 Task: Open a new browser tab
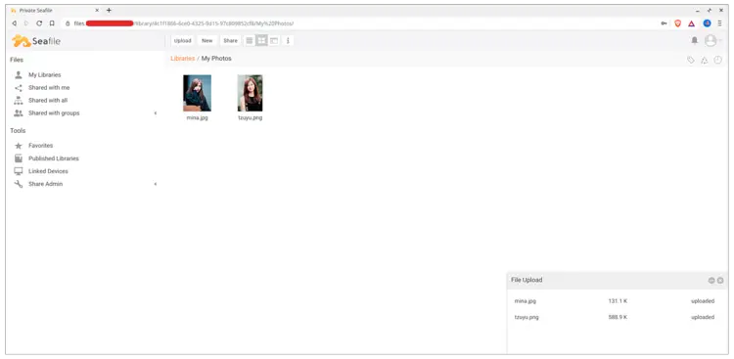pos(109,10)
